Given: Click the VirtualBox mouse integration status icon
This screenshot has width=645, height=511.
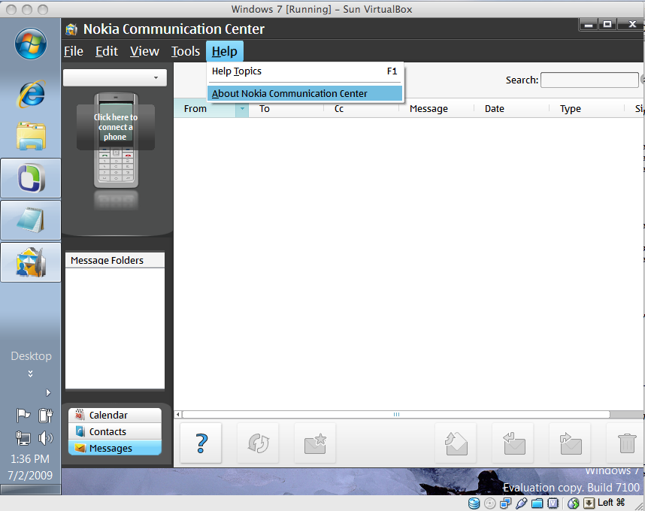Looking at the screenshot, I should pos(574,503).
